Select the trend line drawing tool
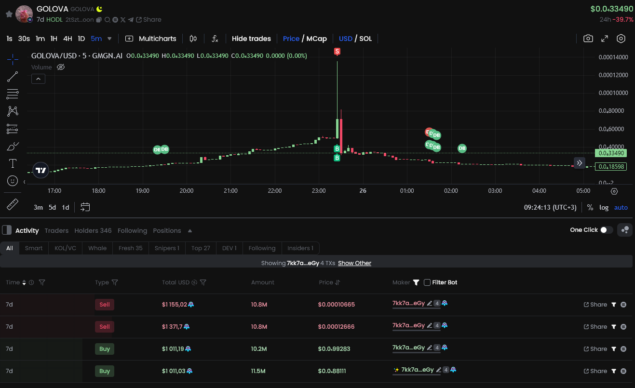635x388 pixels. (13, 76)
